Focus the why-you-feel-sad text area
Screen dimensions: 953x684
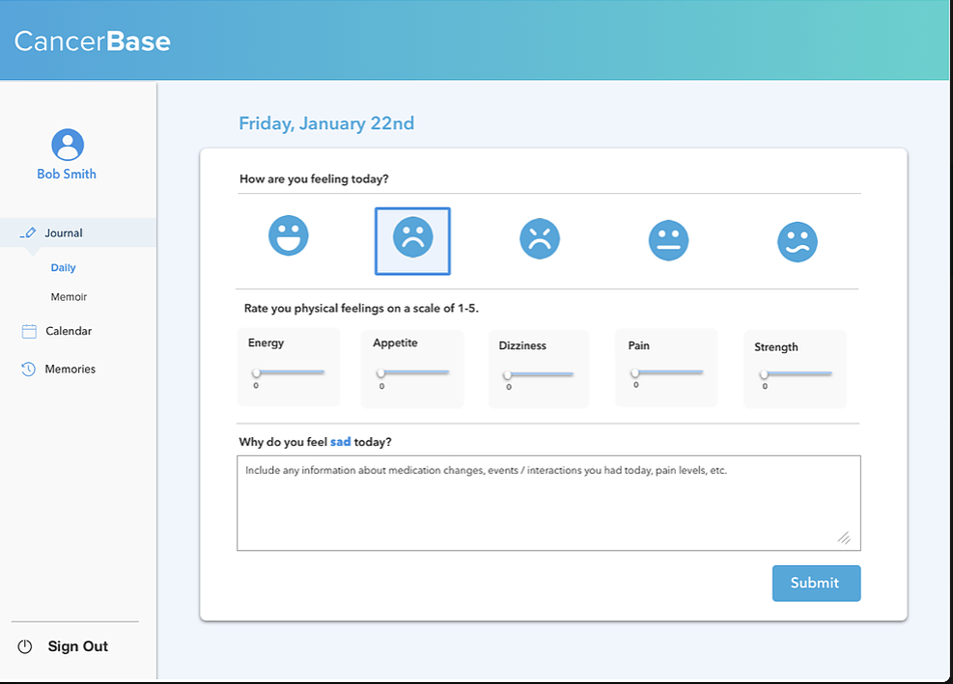pos(548,503)
